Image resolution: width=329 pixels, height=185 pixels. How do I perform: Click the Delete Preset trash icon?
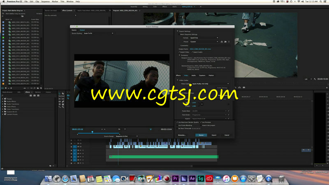pyautogui.click(x=229, y=42)
